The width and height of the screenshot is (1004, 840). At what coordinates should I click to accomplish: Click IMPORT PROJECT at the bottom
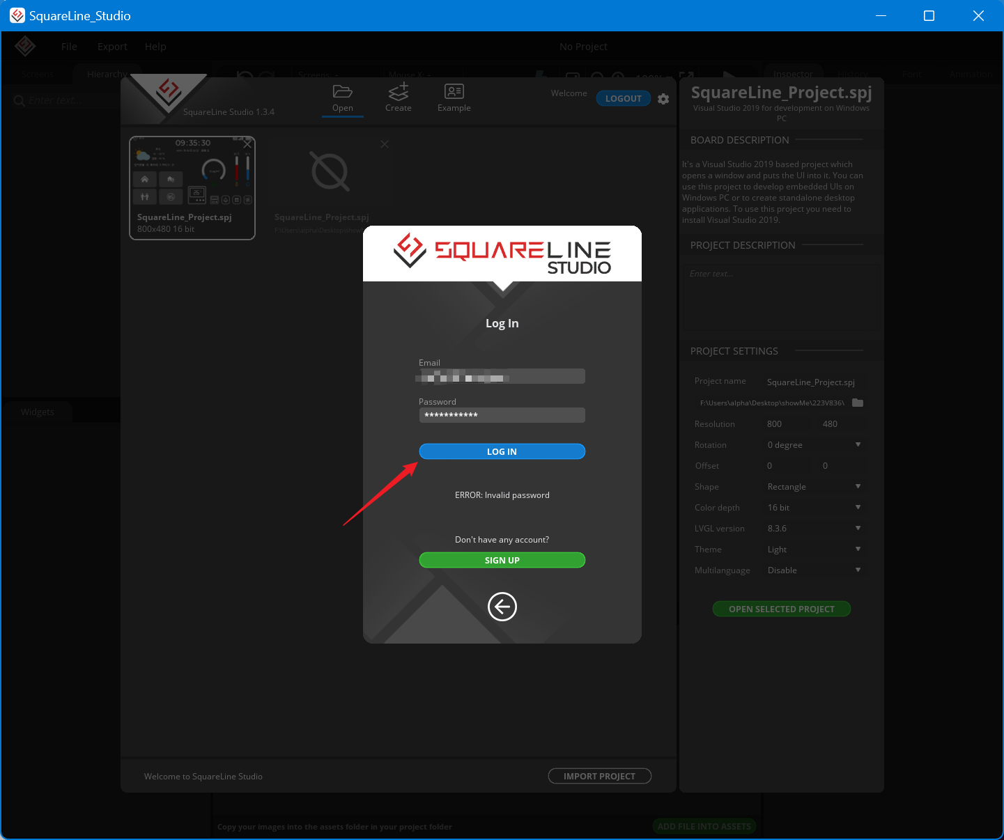click(599, 775)
